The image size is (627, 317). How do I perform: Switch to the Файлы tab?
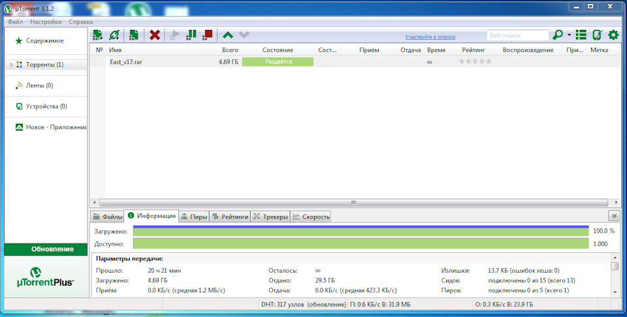(x=107, y=217)
